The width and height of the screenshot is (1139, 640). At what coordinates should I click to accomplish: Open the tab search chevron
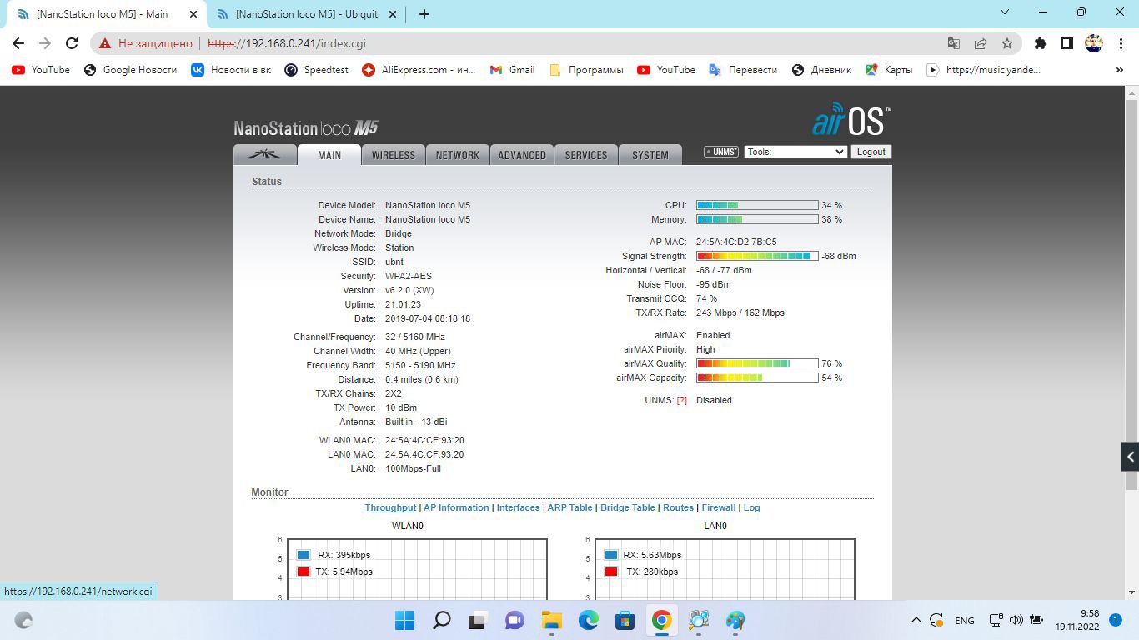[1005, 12]
